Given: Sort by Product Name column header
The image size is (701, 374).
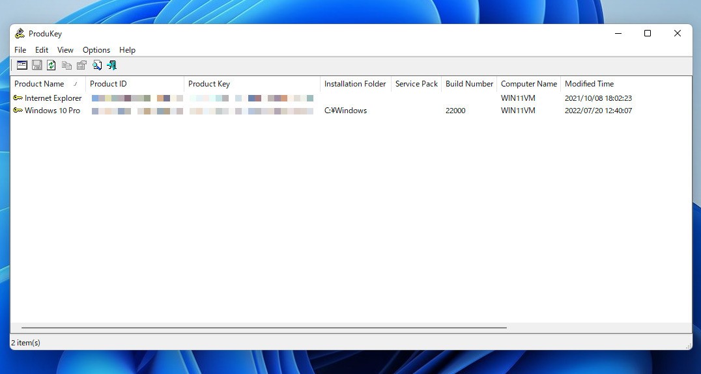Looking at the screenshot, I should [48, 84].
